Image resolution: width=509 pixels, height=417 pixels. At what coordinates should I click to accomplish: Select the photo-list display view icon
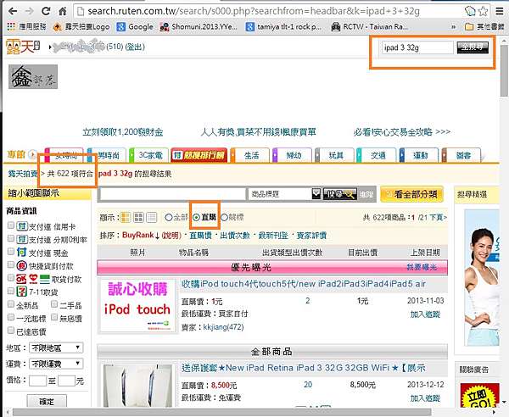click(126, 217)
